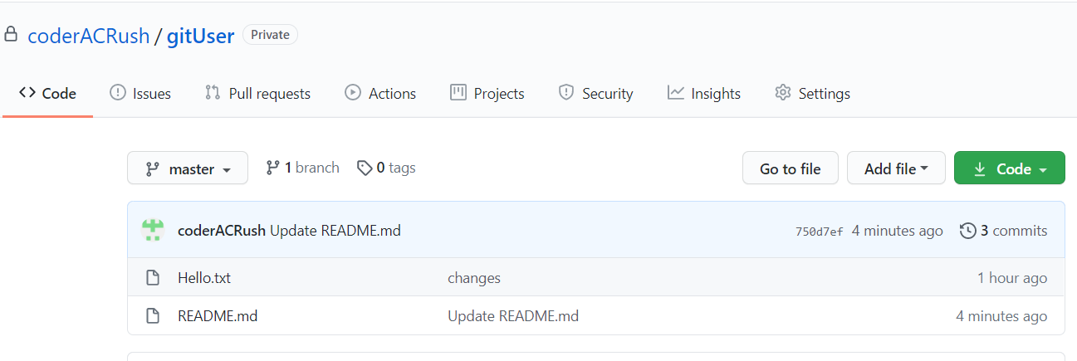Switch to the Issues tab
Screen dimensions: 1077x361
pyautogui.click(x=140, y=94)
